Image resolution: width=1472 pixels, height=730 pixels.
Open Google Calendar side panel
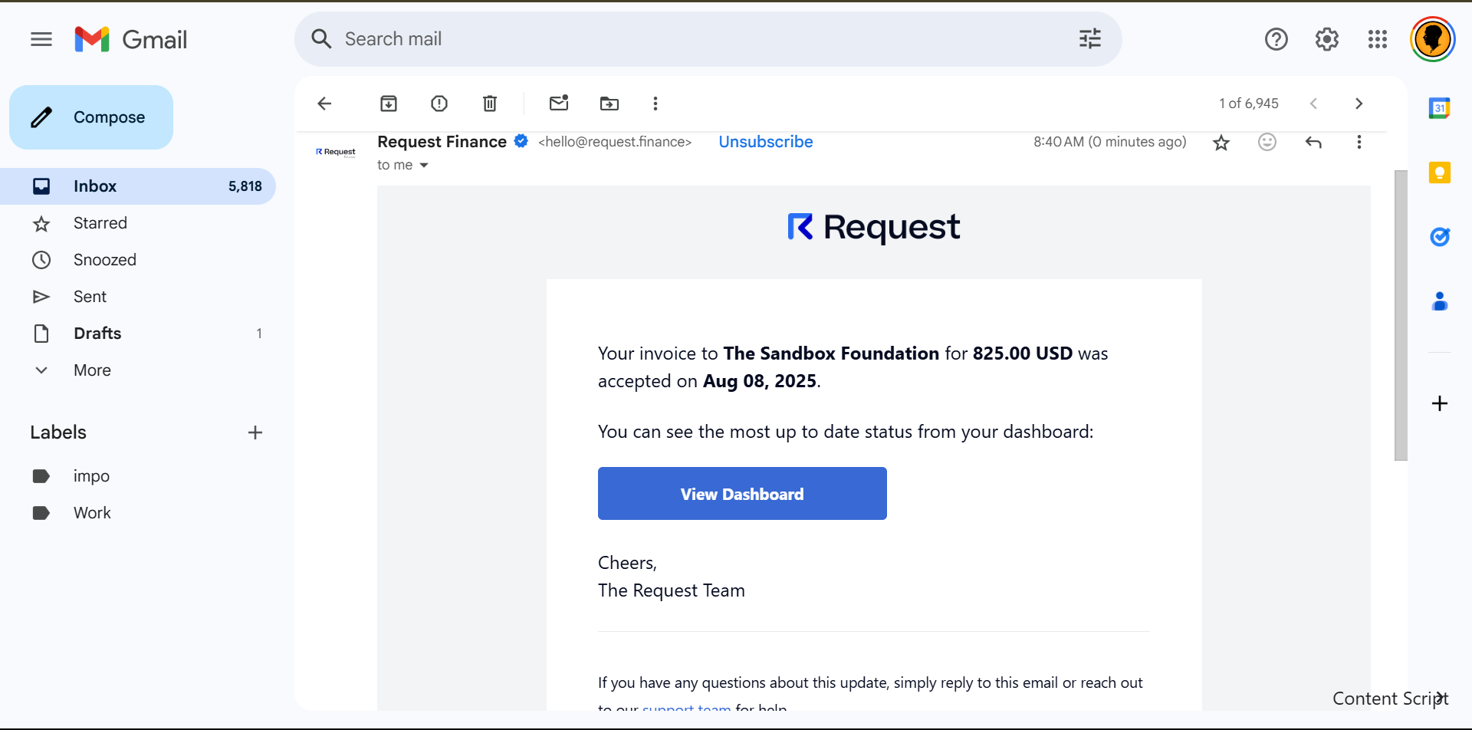(1439, 108)
